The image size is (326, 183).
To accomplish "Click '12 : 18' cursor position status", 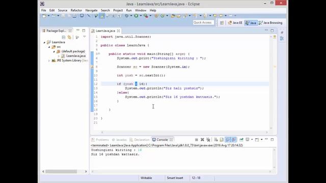I will click(196, 178).
